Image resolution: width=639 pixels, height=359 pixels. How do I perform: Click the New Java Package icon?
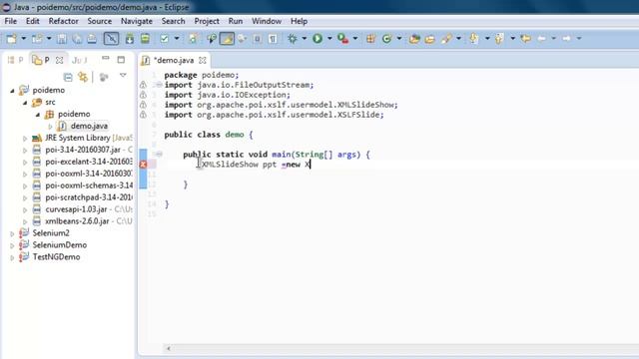point(370,39)
